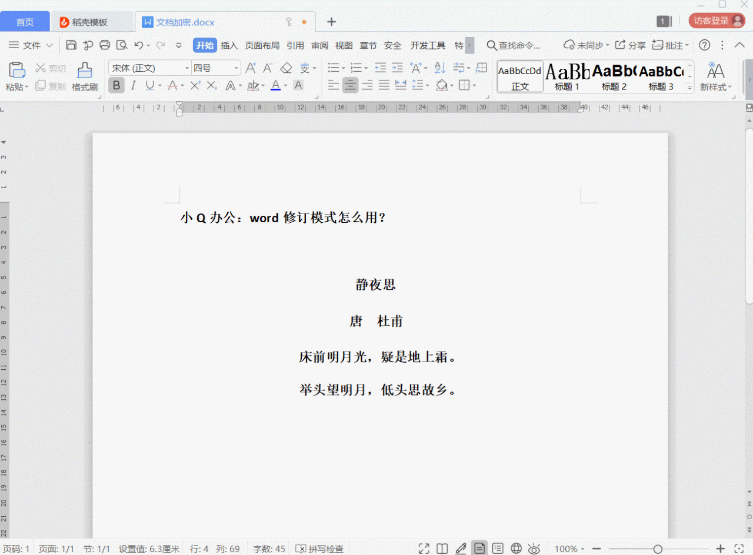Viewport: 753px width, 555px height.
Task: Click the character shading A icon
Action: [x=298, y=86]
